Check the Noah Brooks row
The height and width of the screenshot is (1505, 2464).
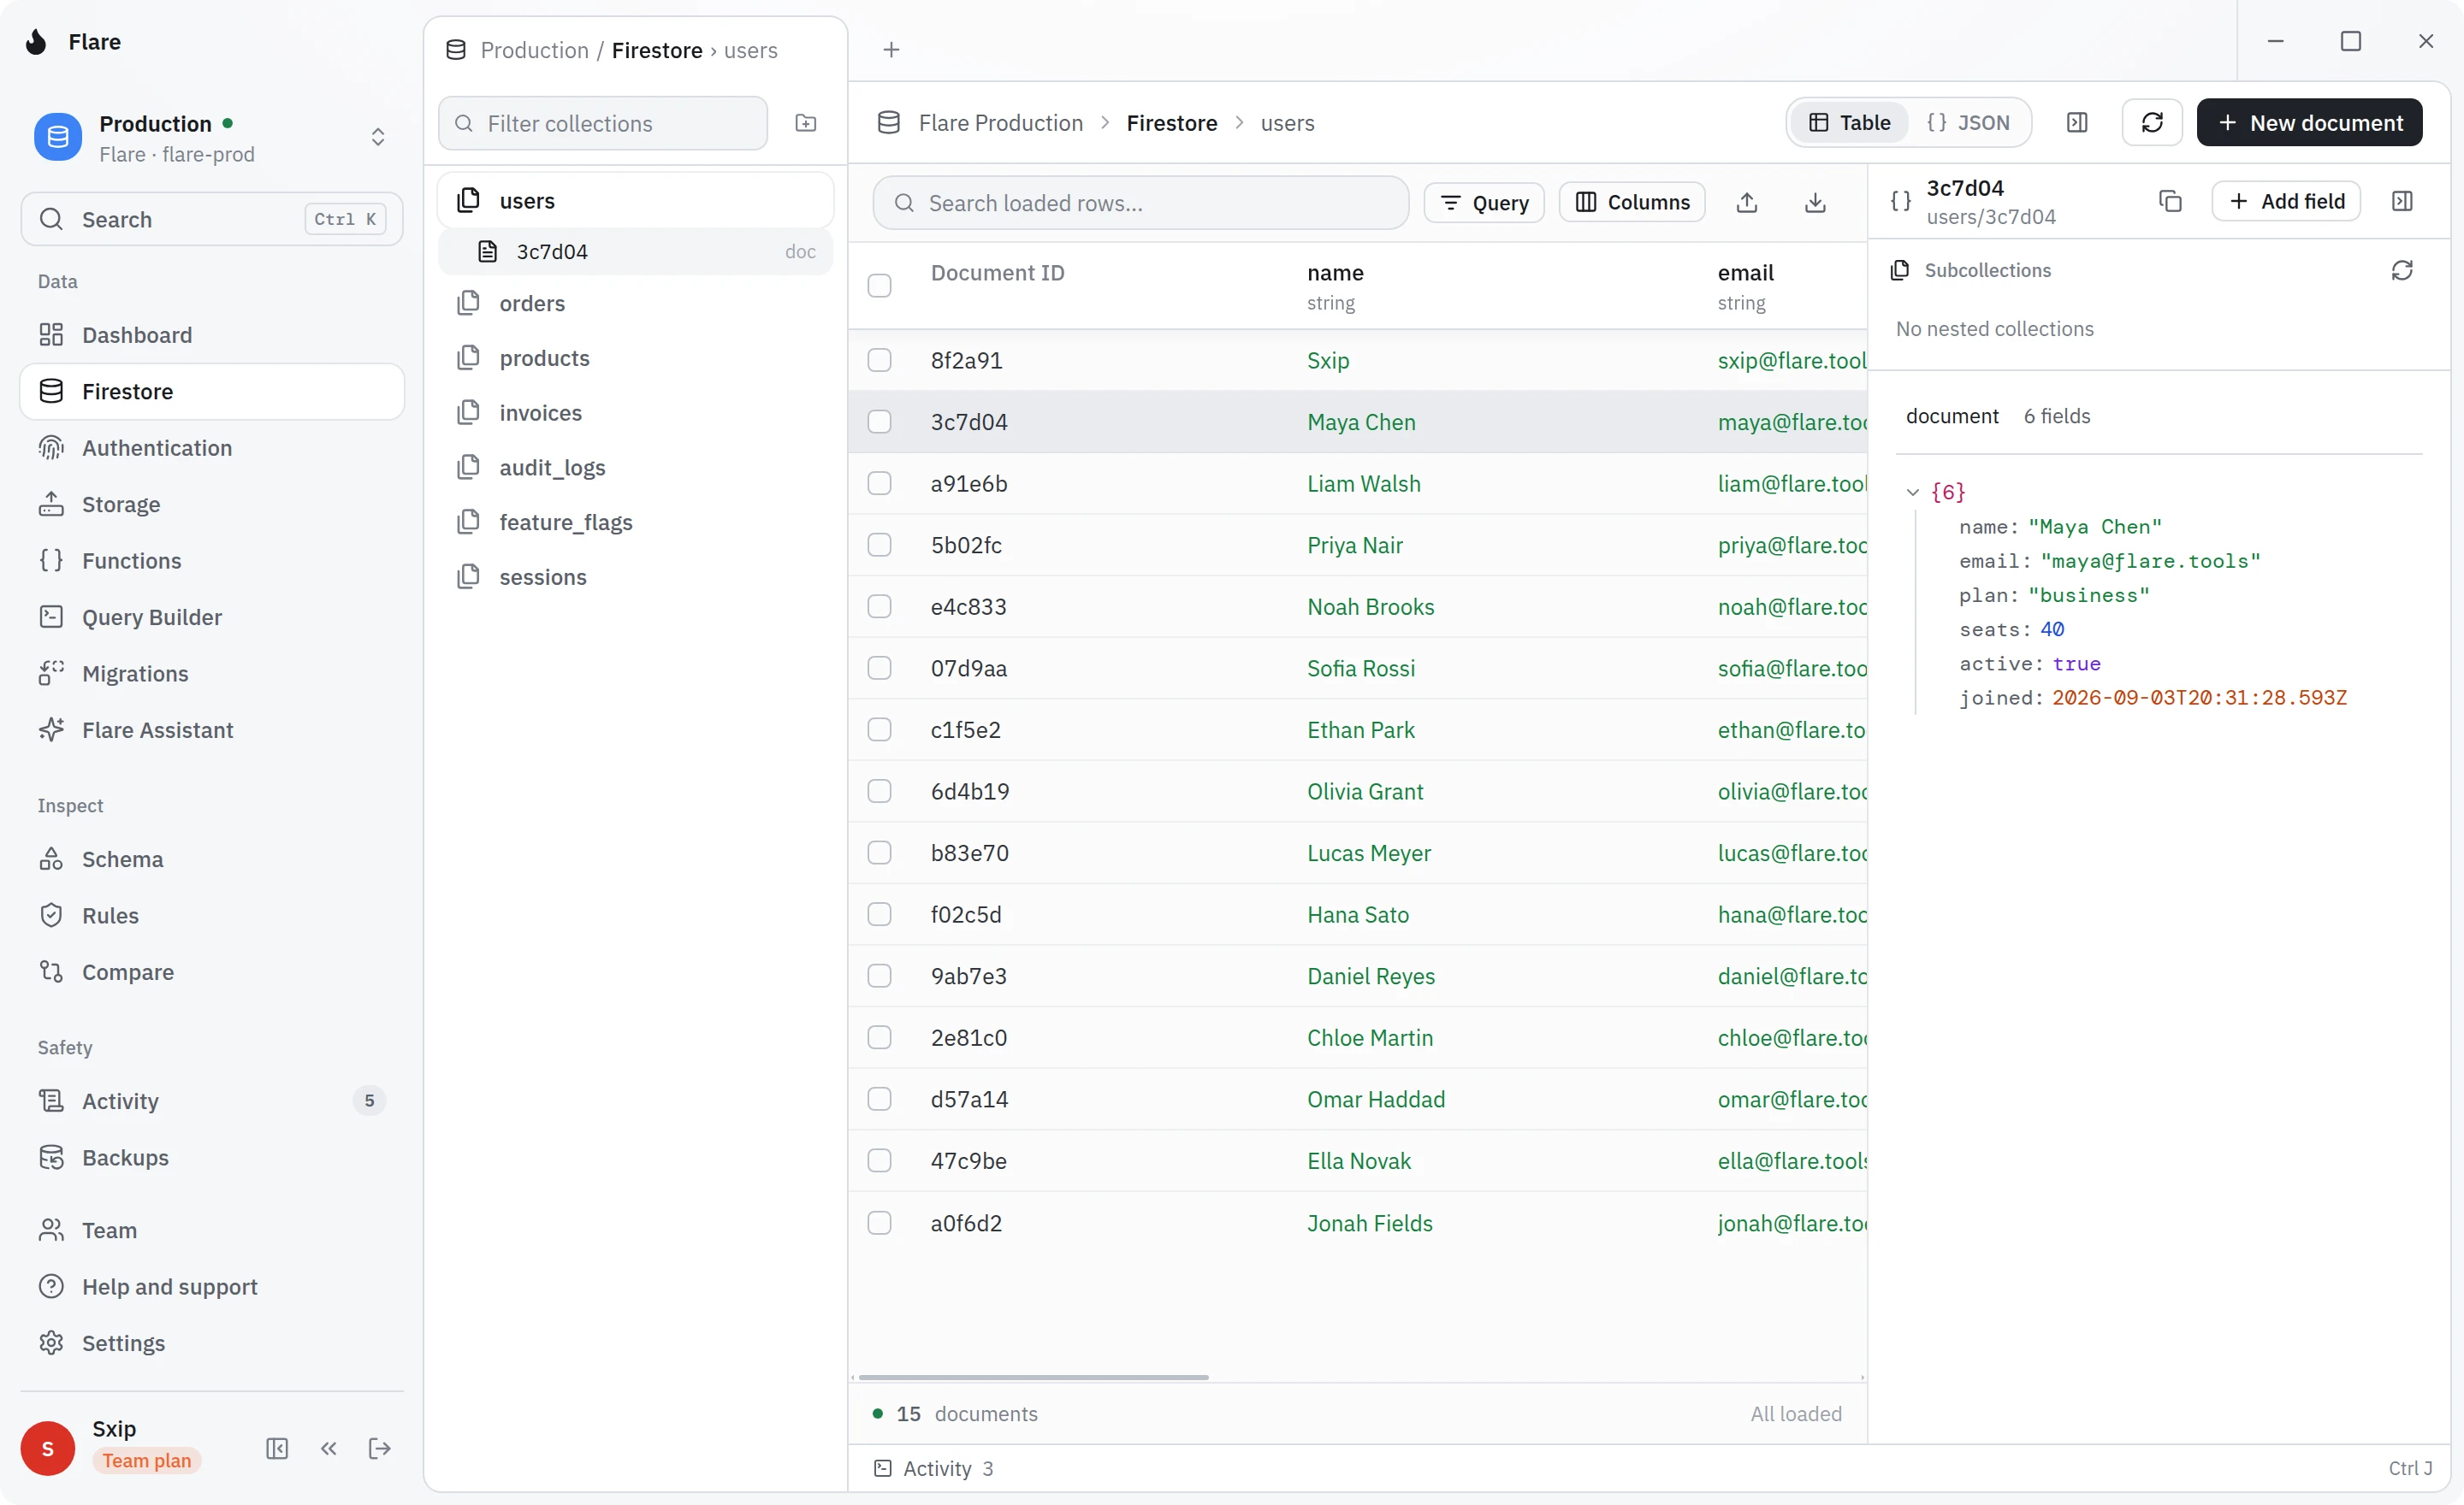point(879,606)
